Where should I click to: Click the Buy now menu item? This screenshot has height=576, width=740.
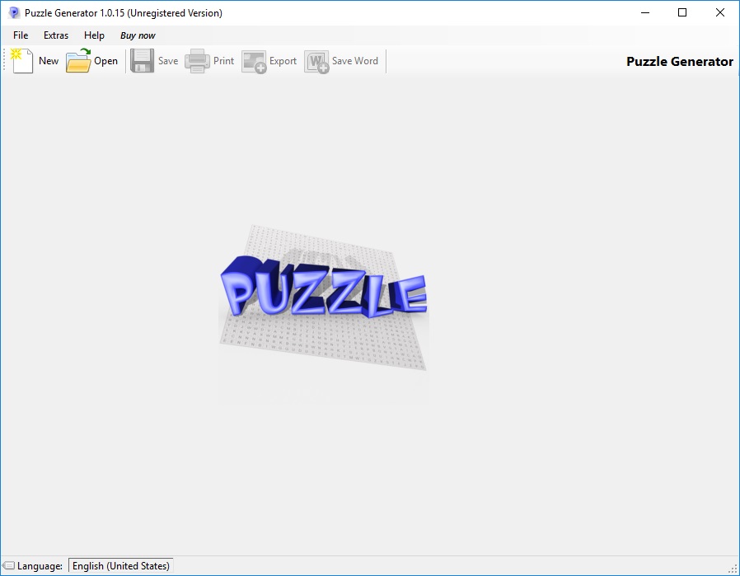(x=138, y=35)
